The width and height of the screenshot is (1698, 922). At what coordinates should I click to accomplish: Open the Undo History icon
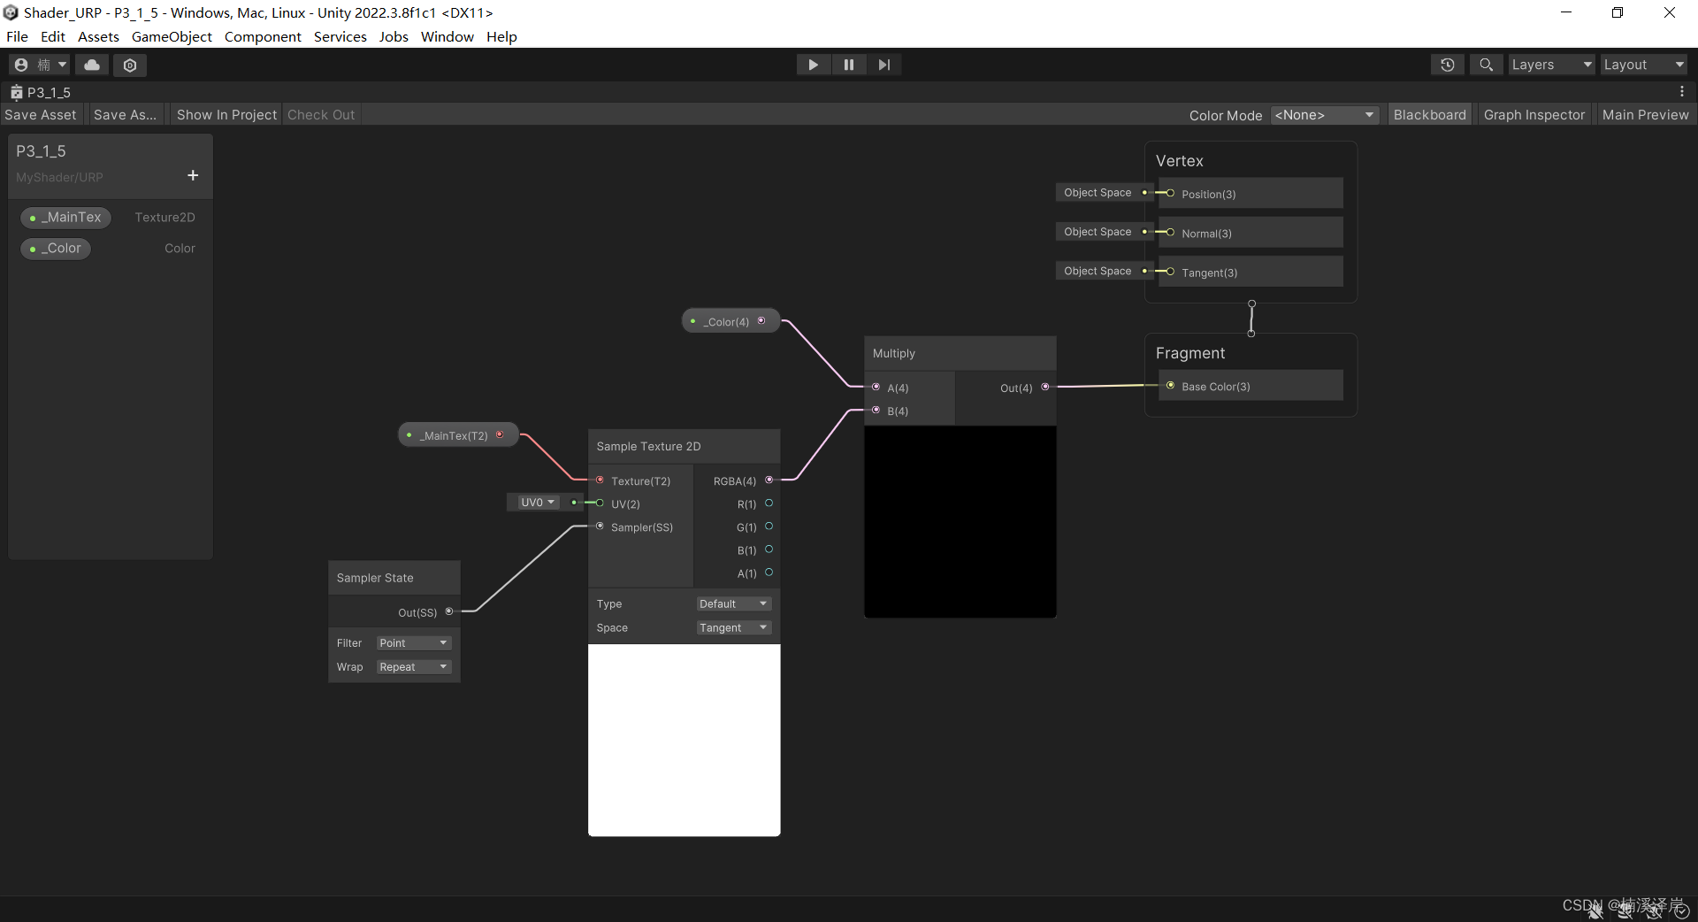(x=1447, y=64)
